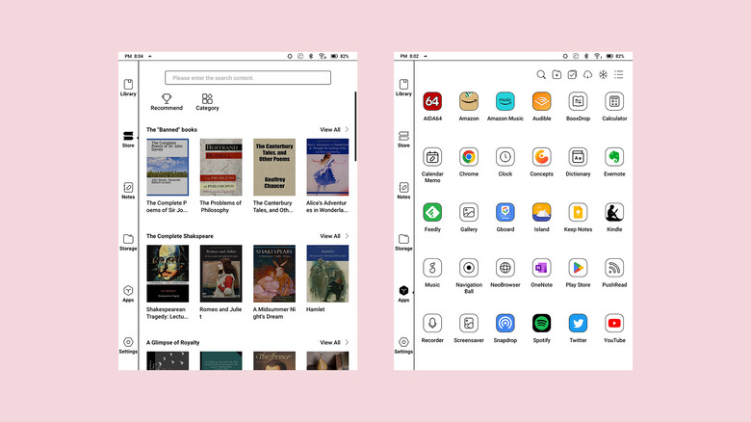This screenshot has width=751, height=422.
Task: Open the YouTube app
Action: 614,323
